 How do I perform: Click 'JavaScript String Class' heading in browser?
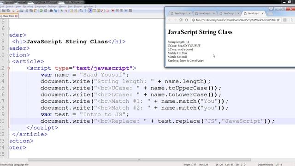pos(200,32)
